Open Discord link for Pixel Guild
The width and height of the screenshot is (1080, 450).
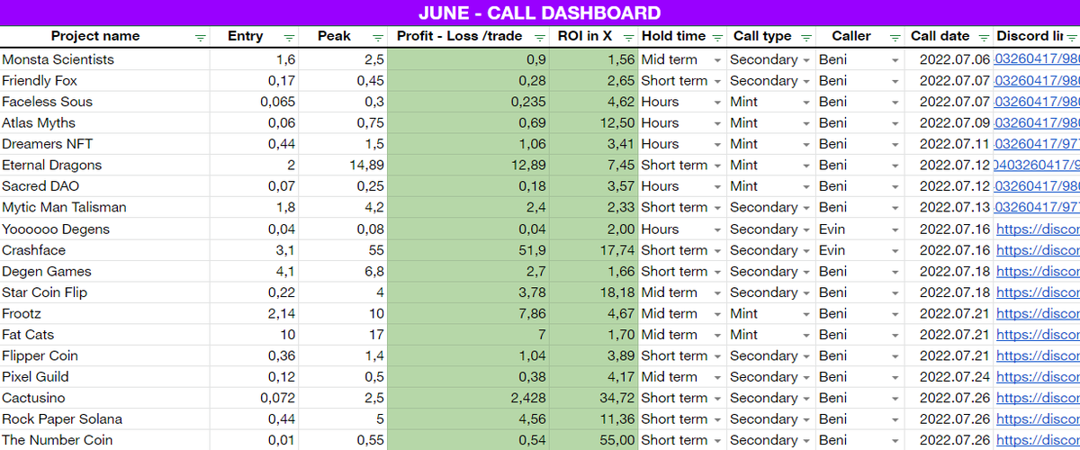point(1038,377)
